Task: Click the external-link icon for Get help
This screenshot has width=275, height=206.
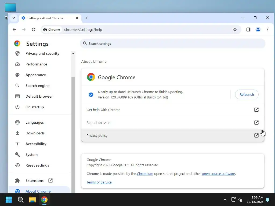Action: click(x=256, y=110)
